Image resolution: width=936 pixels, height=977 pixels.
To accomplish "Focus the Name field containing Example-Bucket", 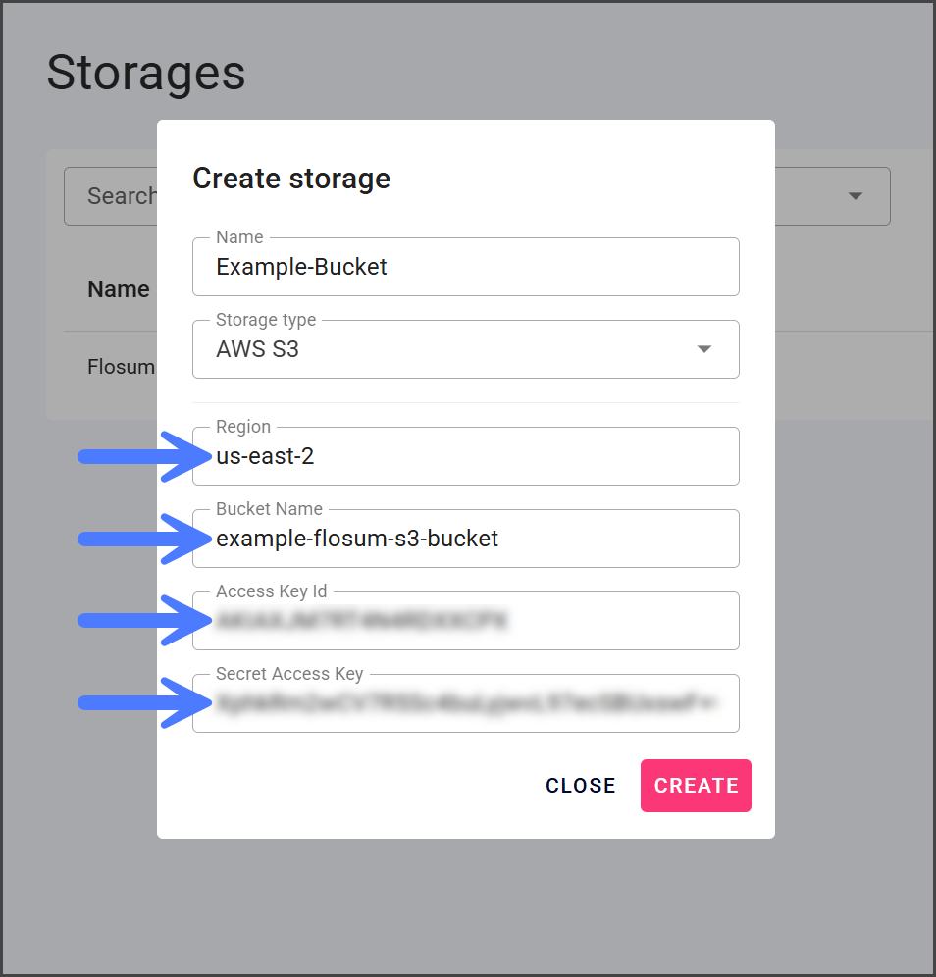I will click(465, 267).
